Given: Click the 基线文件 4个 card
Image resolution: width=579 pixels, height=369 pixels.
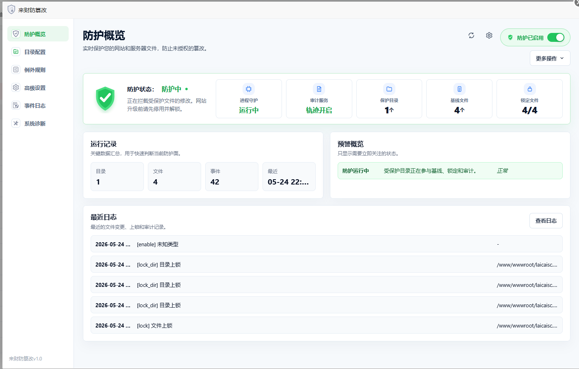Looking at the screenshot, I should point(460,99).
